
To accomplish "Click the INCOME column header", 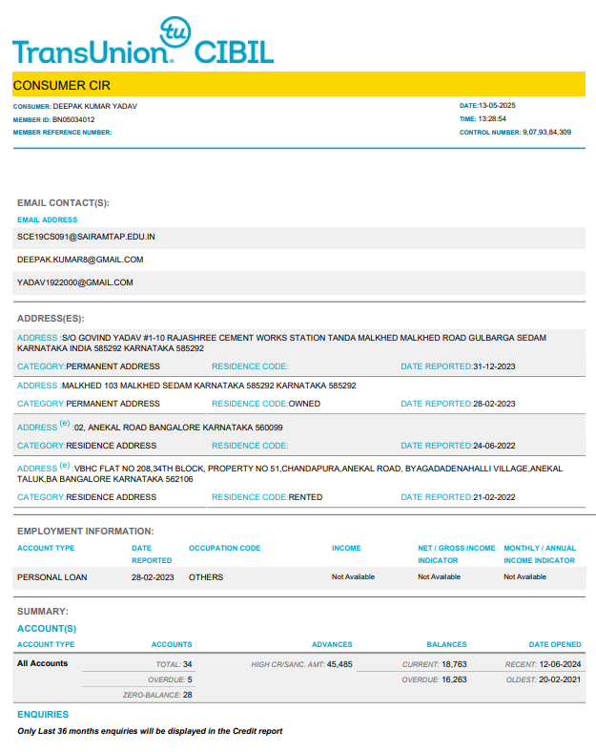I will (x=346, y=548).
